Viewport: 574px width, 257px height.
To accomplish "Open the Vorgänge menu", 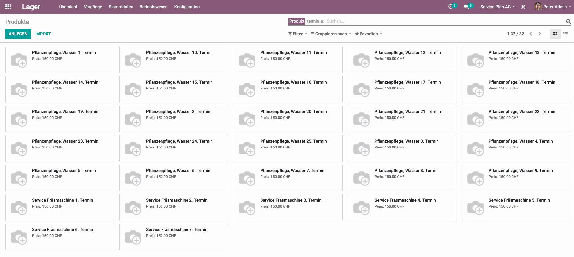I will point(93,7).
